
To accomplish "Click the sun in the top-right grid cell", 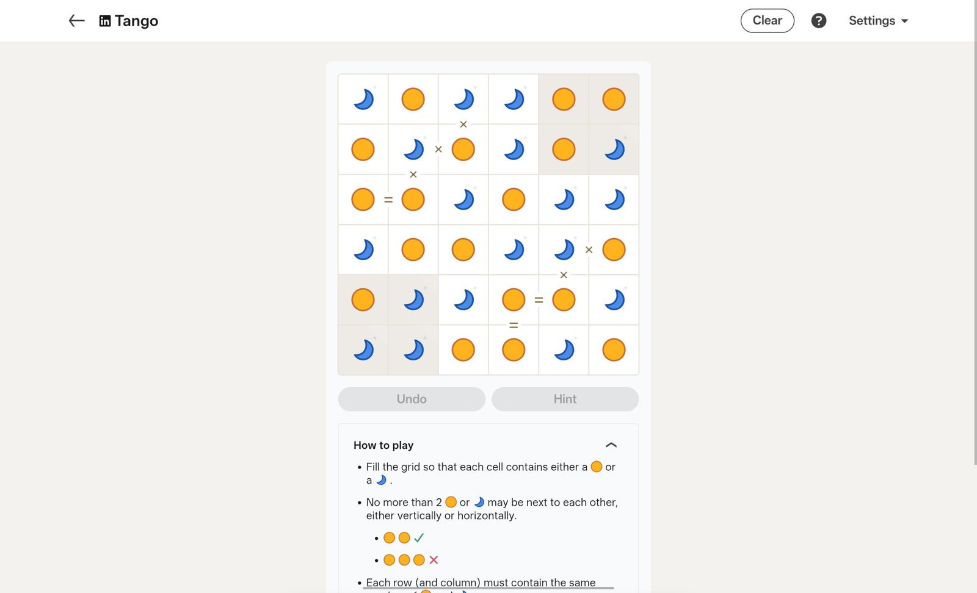I will tap(614, 99).
